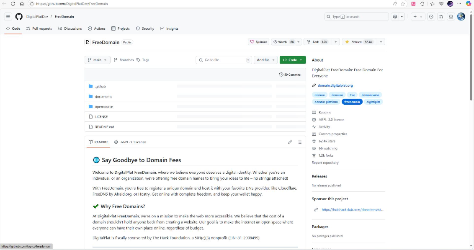
Task: Expand the create new plus dropdown
Action: pyautogui.click(x=418, y=17)
